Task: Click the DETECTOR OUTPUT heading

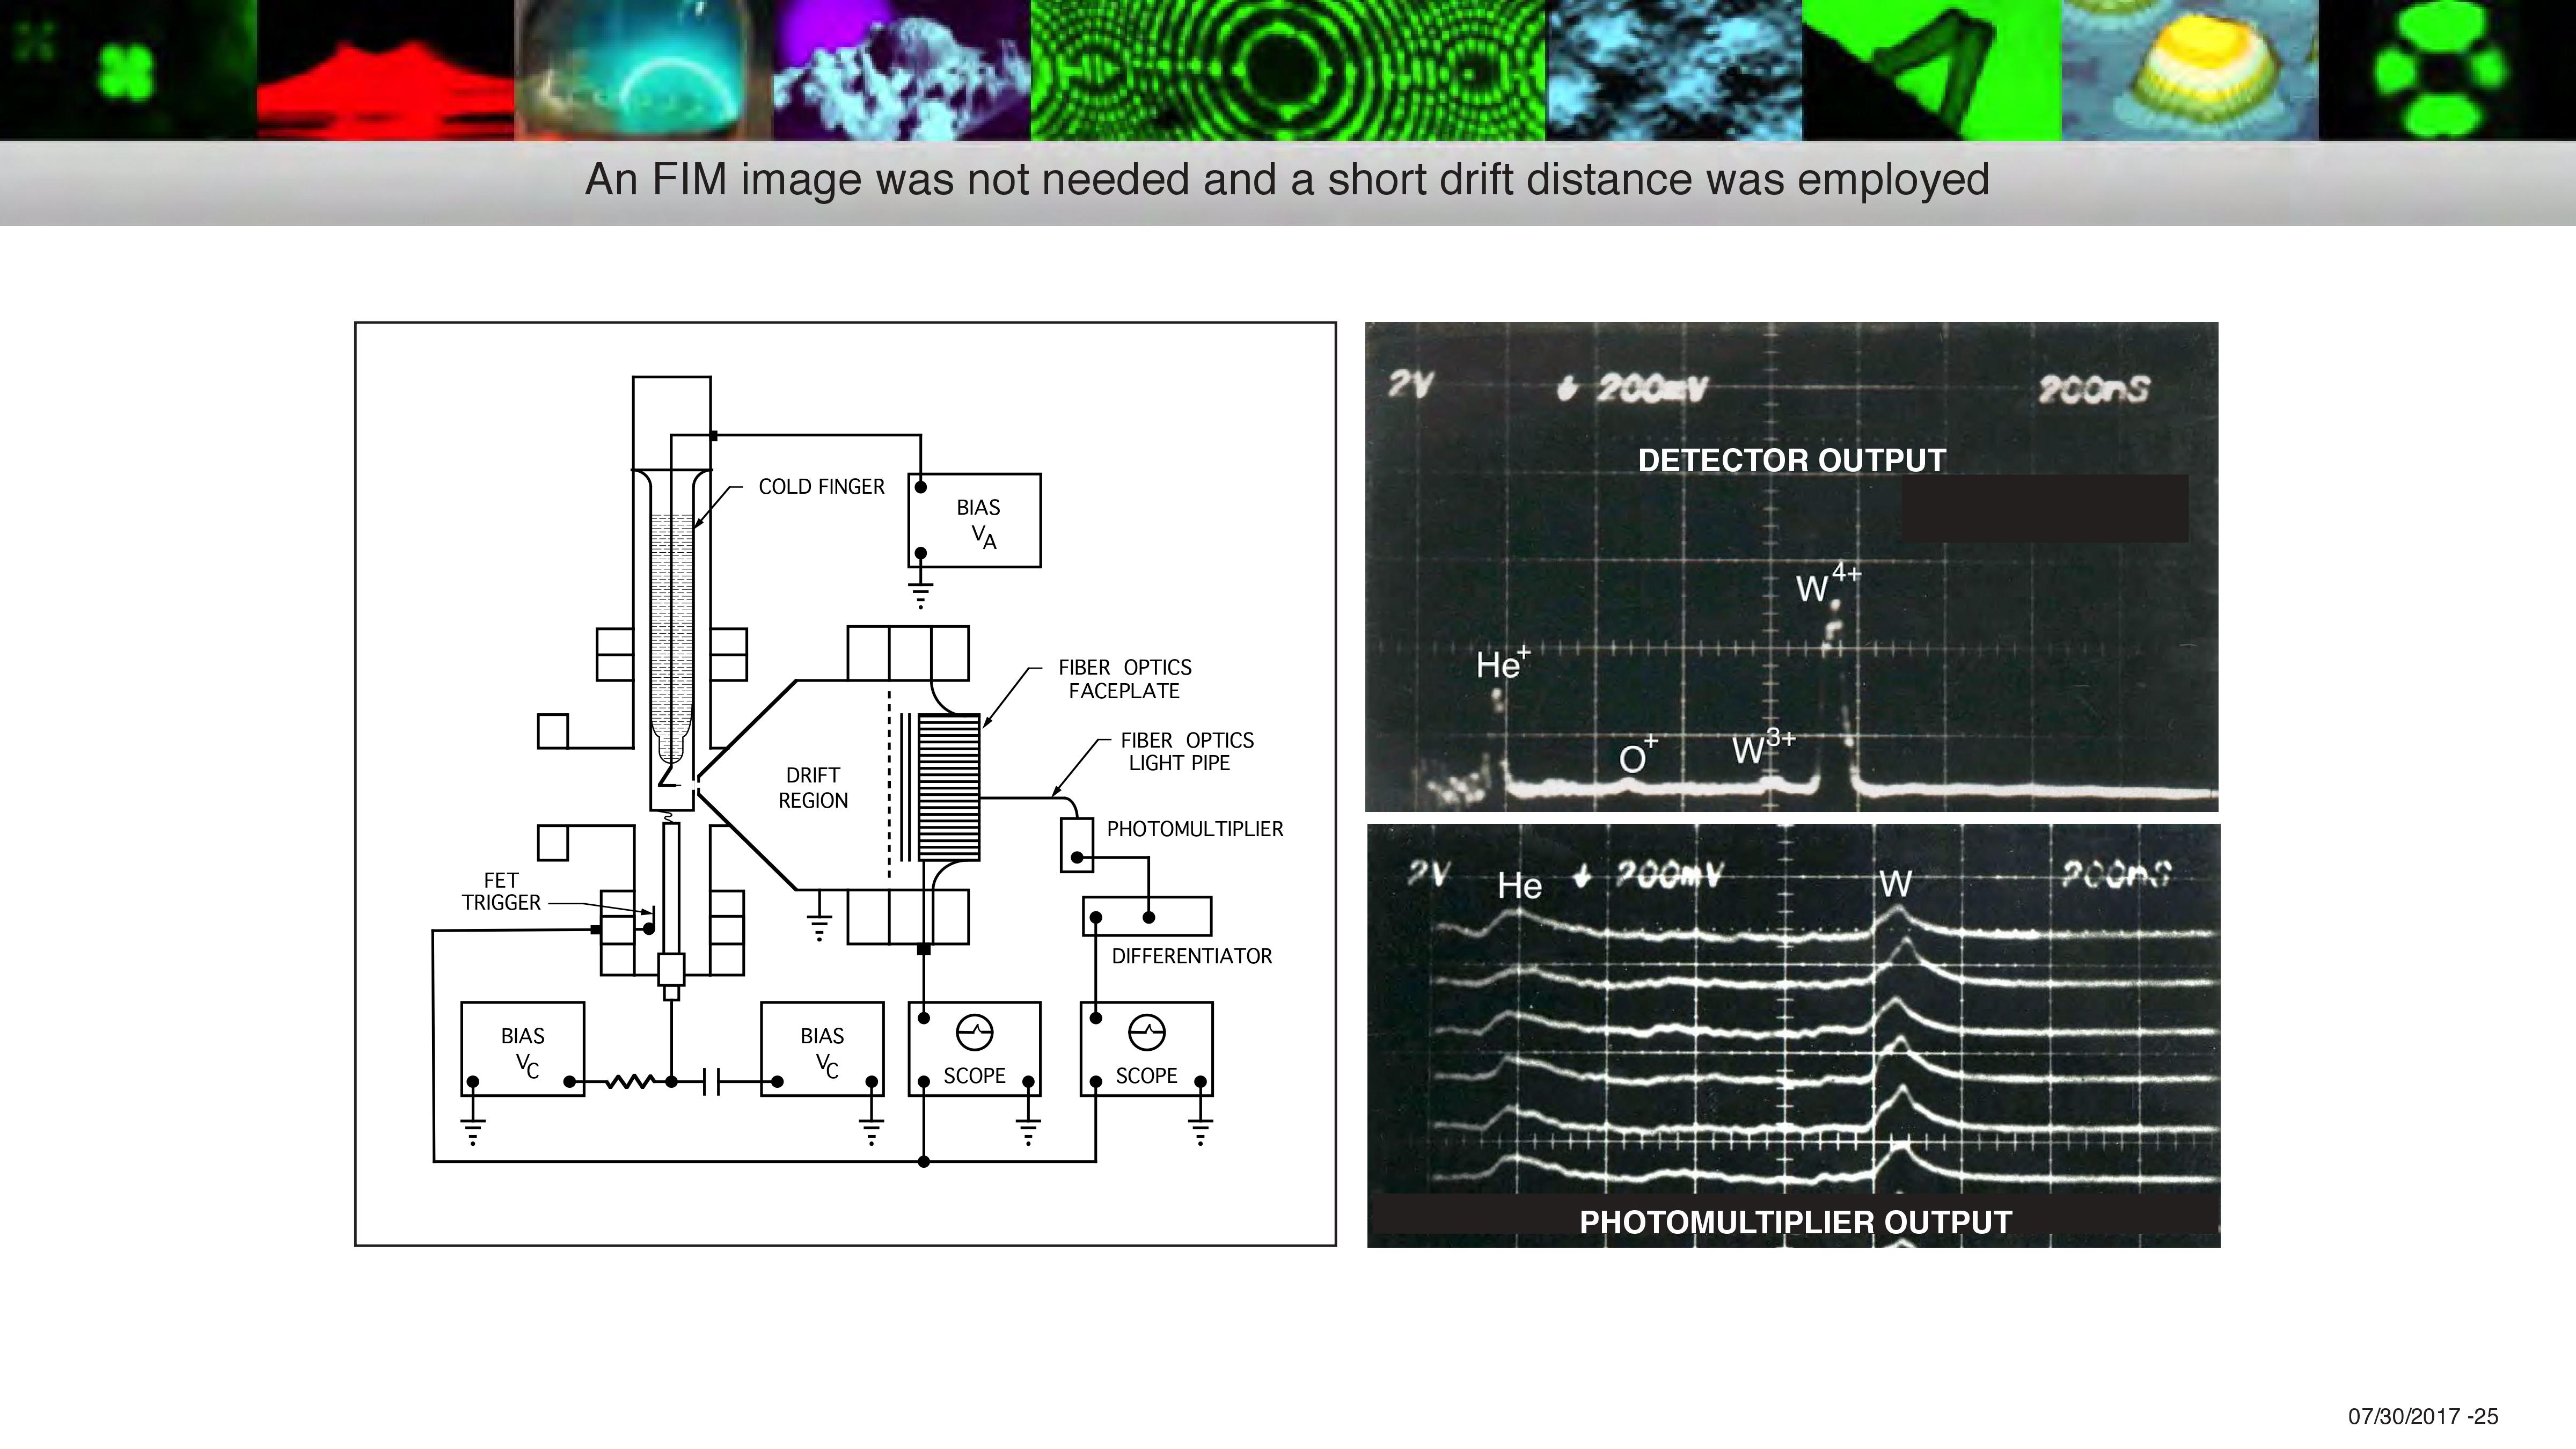Action: pos(1791,461)
